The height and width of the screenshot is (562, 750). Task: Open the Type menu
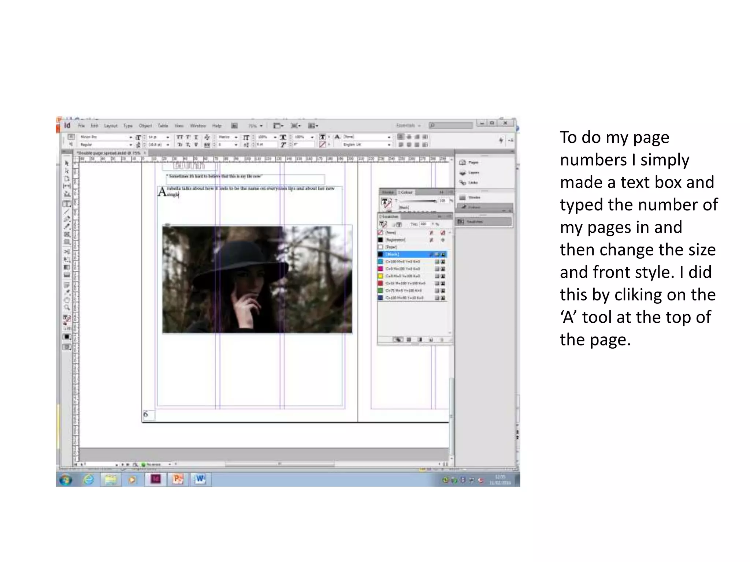coord(128,126)
